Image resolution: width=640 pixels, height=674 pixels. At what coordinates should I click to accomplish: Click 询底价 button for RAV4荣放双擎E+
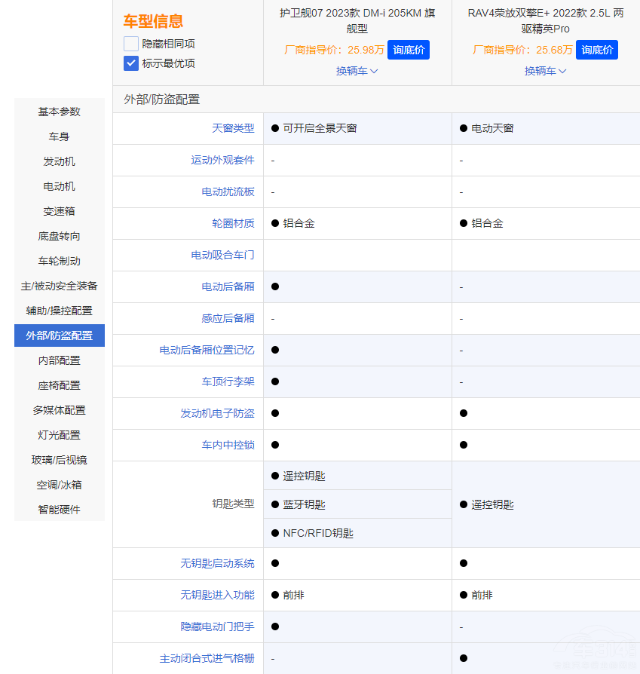[596, 49]
